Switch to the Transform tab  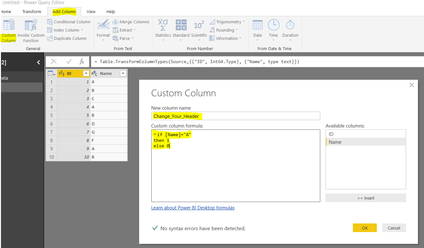[x=32, y=11]
